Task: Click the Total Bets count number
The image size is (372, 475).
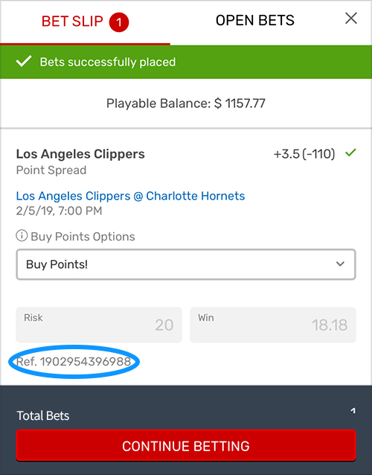Action: [353, 411]
